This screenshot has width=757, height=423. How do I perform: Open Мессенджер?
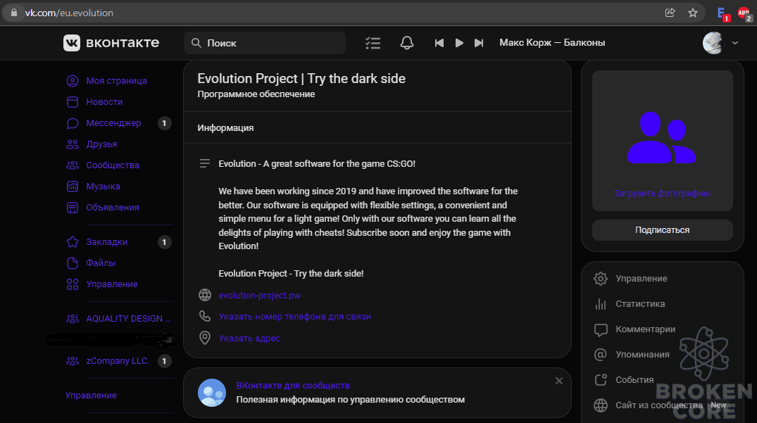pos(113,123)
